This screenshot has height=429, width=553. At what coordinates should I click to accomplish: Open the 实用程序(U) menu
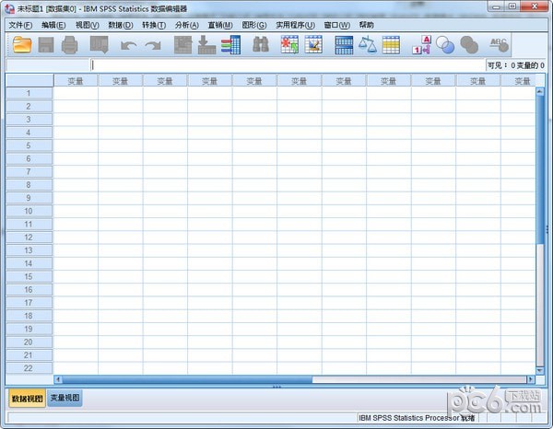click(295, 25)
